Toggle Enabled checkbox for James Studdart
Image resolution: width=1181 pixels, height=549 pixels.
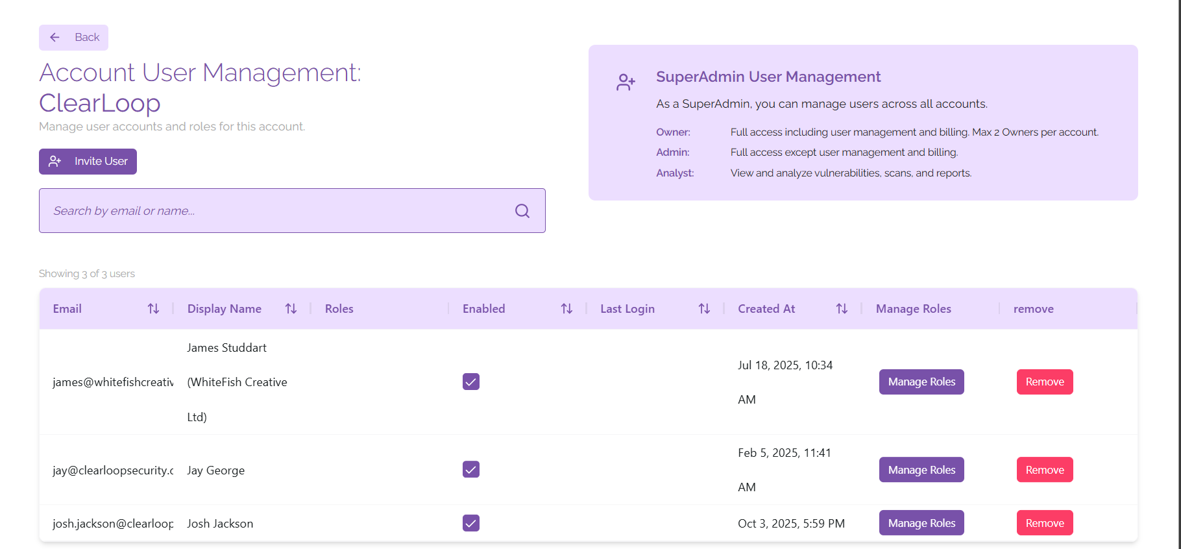pyautogui.click(x=471, y=382)
